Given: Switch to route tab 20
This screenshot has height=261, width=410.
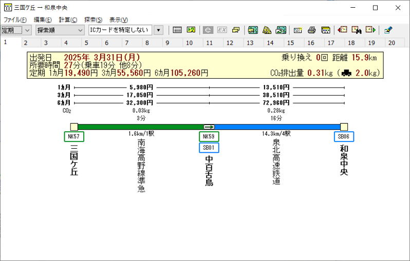Looking at the screenshot, I should (396, 43).
